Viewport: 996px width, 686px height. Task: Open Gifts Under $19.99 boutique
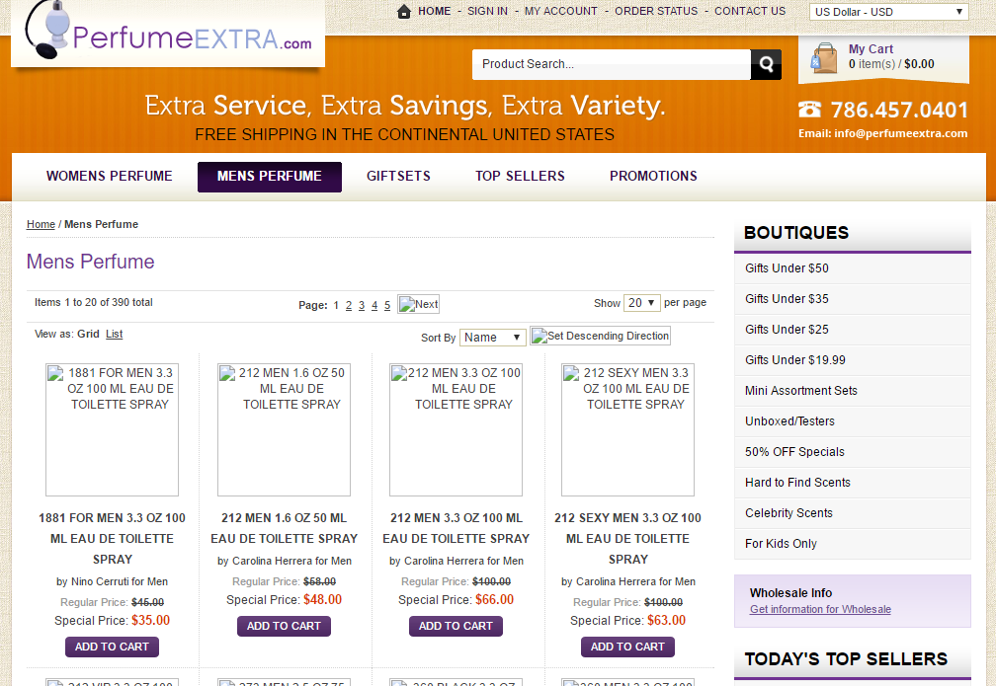(853, 360)
